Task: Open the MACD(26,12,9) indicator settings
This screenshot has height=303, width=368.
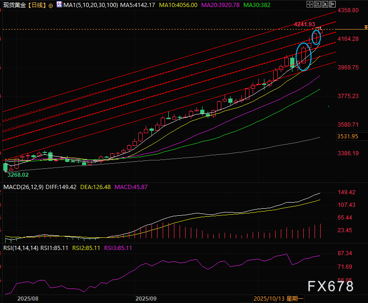Action: pos(22,187)
